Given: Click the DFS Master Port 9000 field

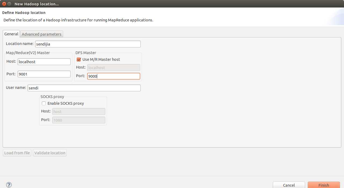Looking at the screenshot, I should click(114, 76).
